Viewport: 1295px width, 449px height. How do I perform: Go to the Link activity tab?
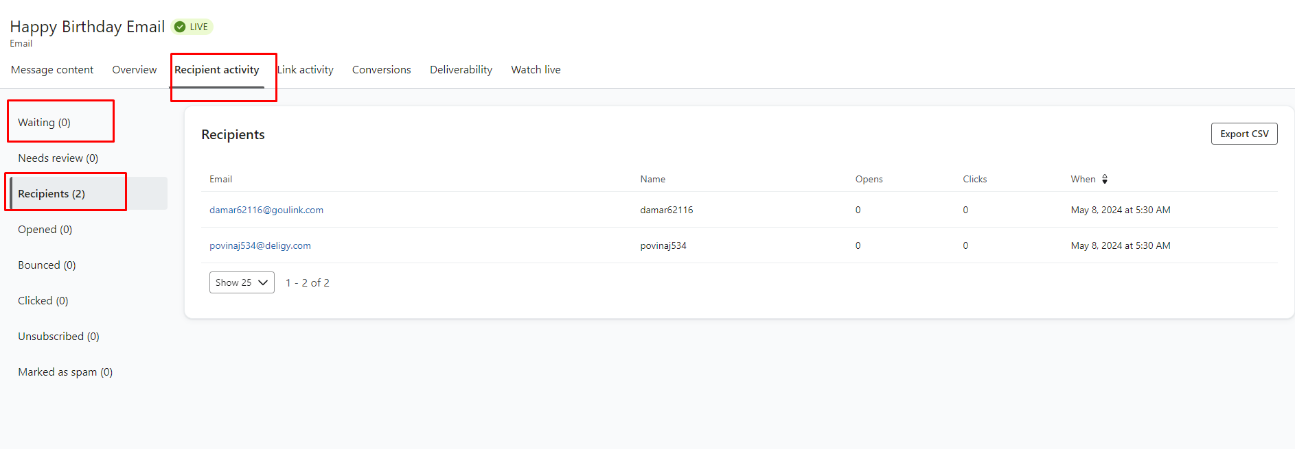[x=306, y=70]
